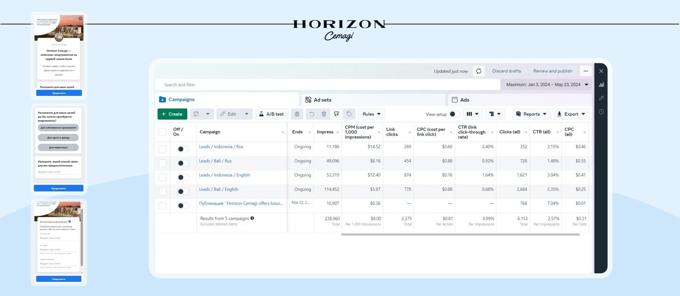Click the refresh data icon
This screenshot has width=680, height=296.
(479, 71)
